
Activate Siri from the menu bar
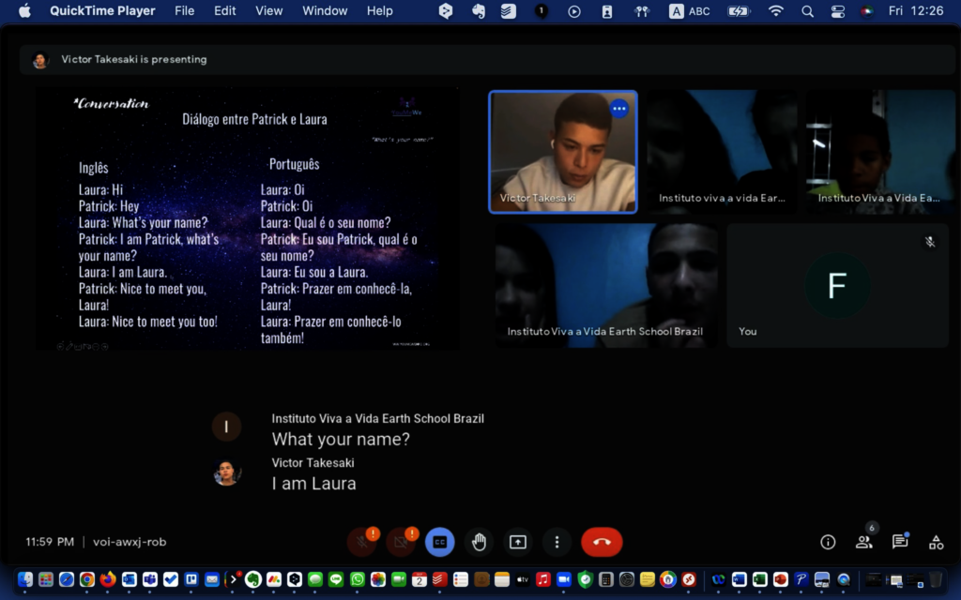coord(866,11)
